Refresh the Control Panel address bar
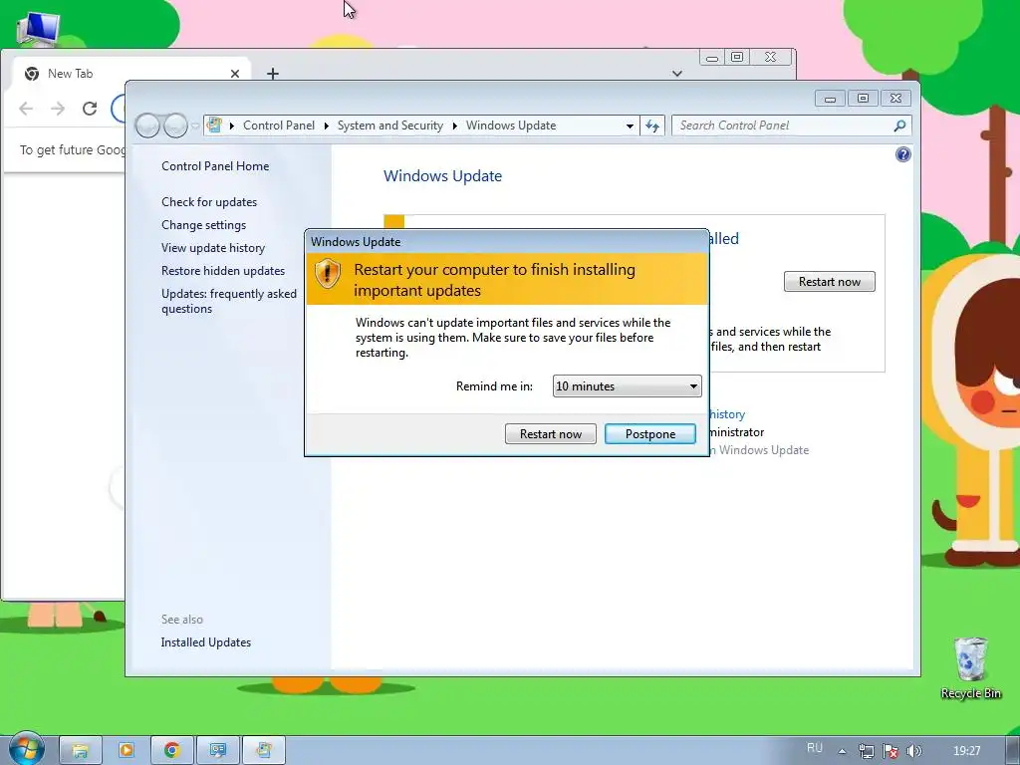This screenshot has height=765, width=1020. [652, 126]
